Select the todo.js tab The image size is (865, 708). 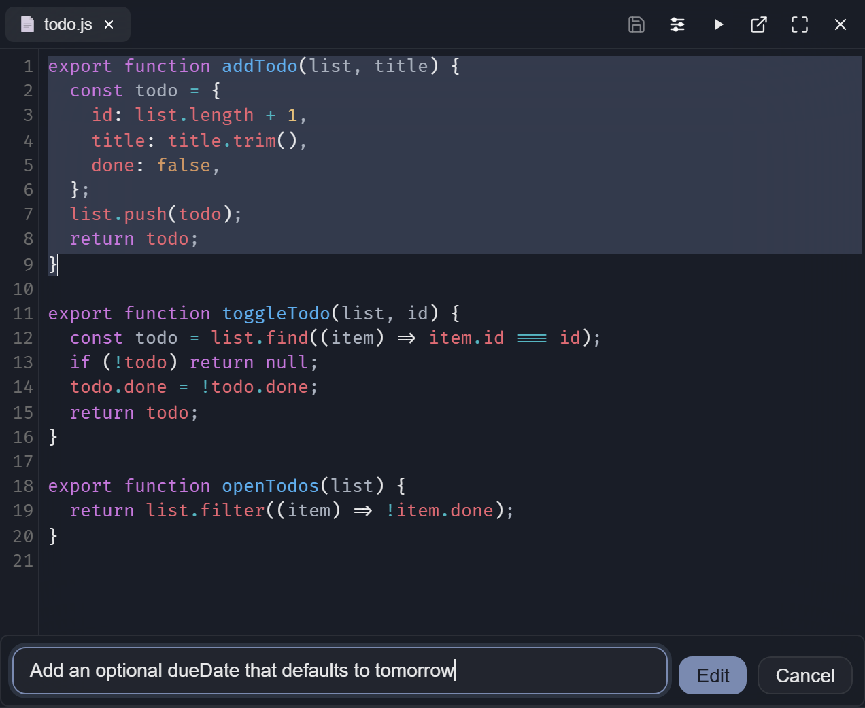coord(68,25)
